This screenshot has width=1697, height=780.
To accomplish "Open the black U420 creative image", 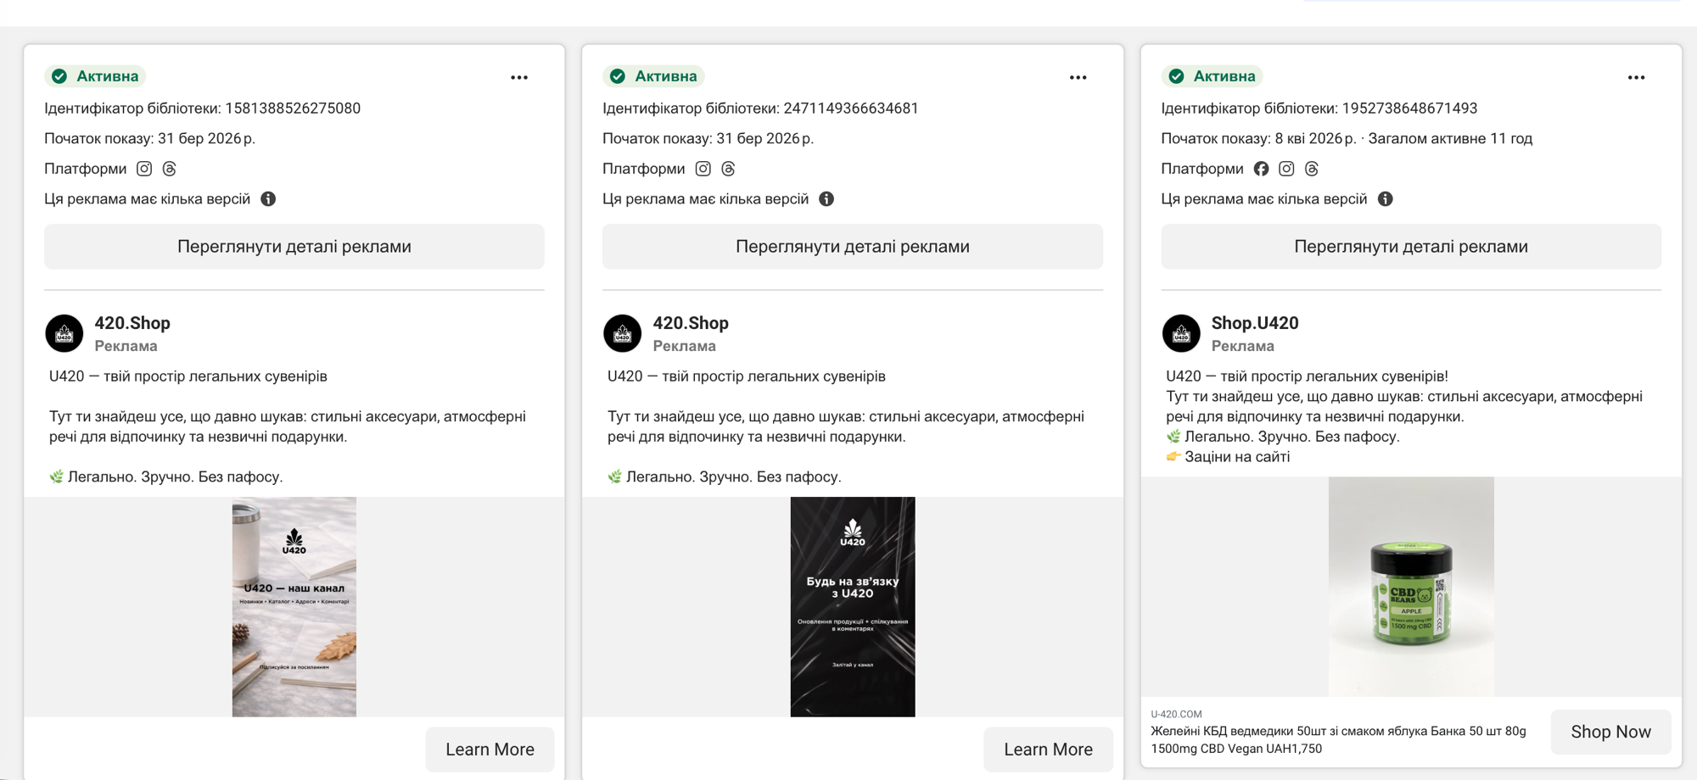I will point(852,606).
